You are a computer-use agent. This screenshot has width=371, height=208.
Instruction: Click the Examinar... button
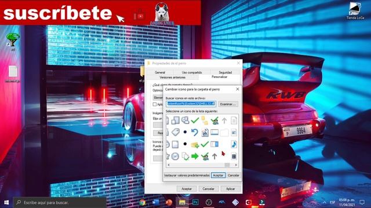coord(228,104)
